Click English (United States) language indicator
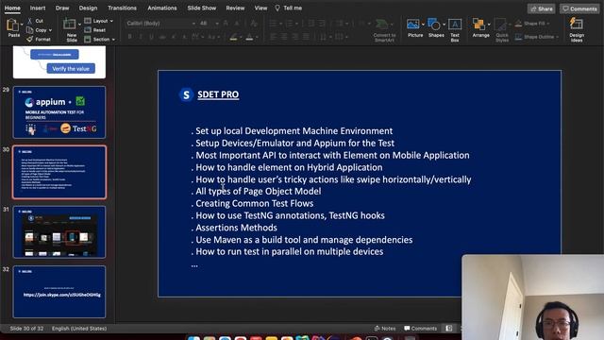This screenshot has width=604, height=340. (79, 329)
